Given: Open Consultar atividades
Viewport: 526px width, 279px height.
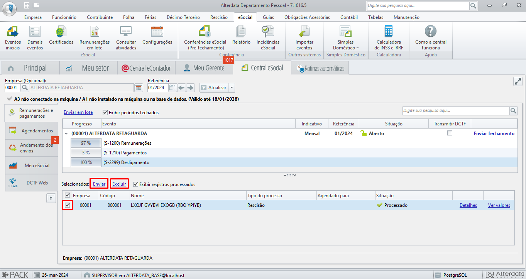Looking at the screenshot, I should (126, 37).
